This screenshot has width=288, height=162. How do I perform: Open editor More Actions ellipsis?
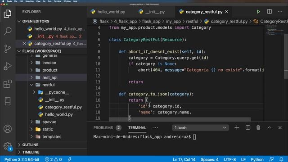(280, 12)
